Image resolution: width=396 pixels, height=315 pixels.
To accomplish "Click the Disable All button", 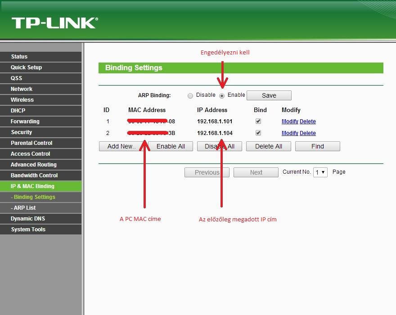I will click(220, 146).
